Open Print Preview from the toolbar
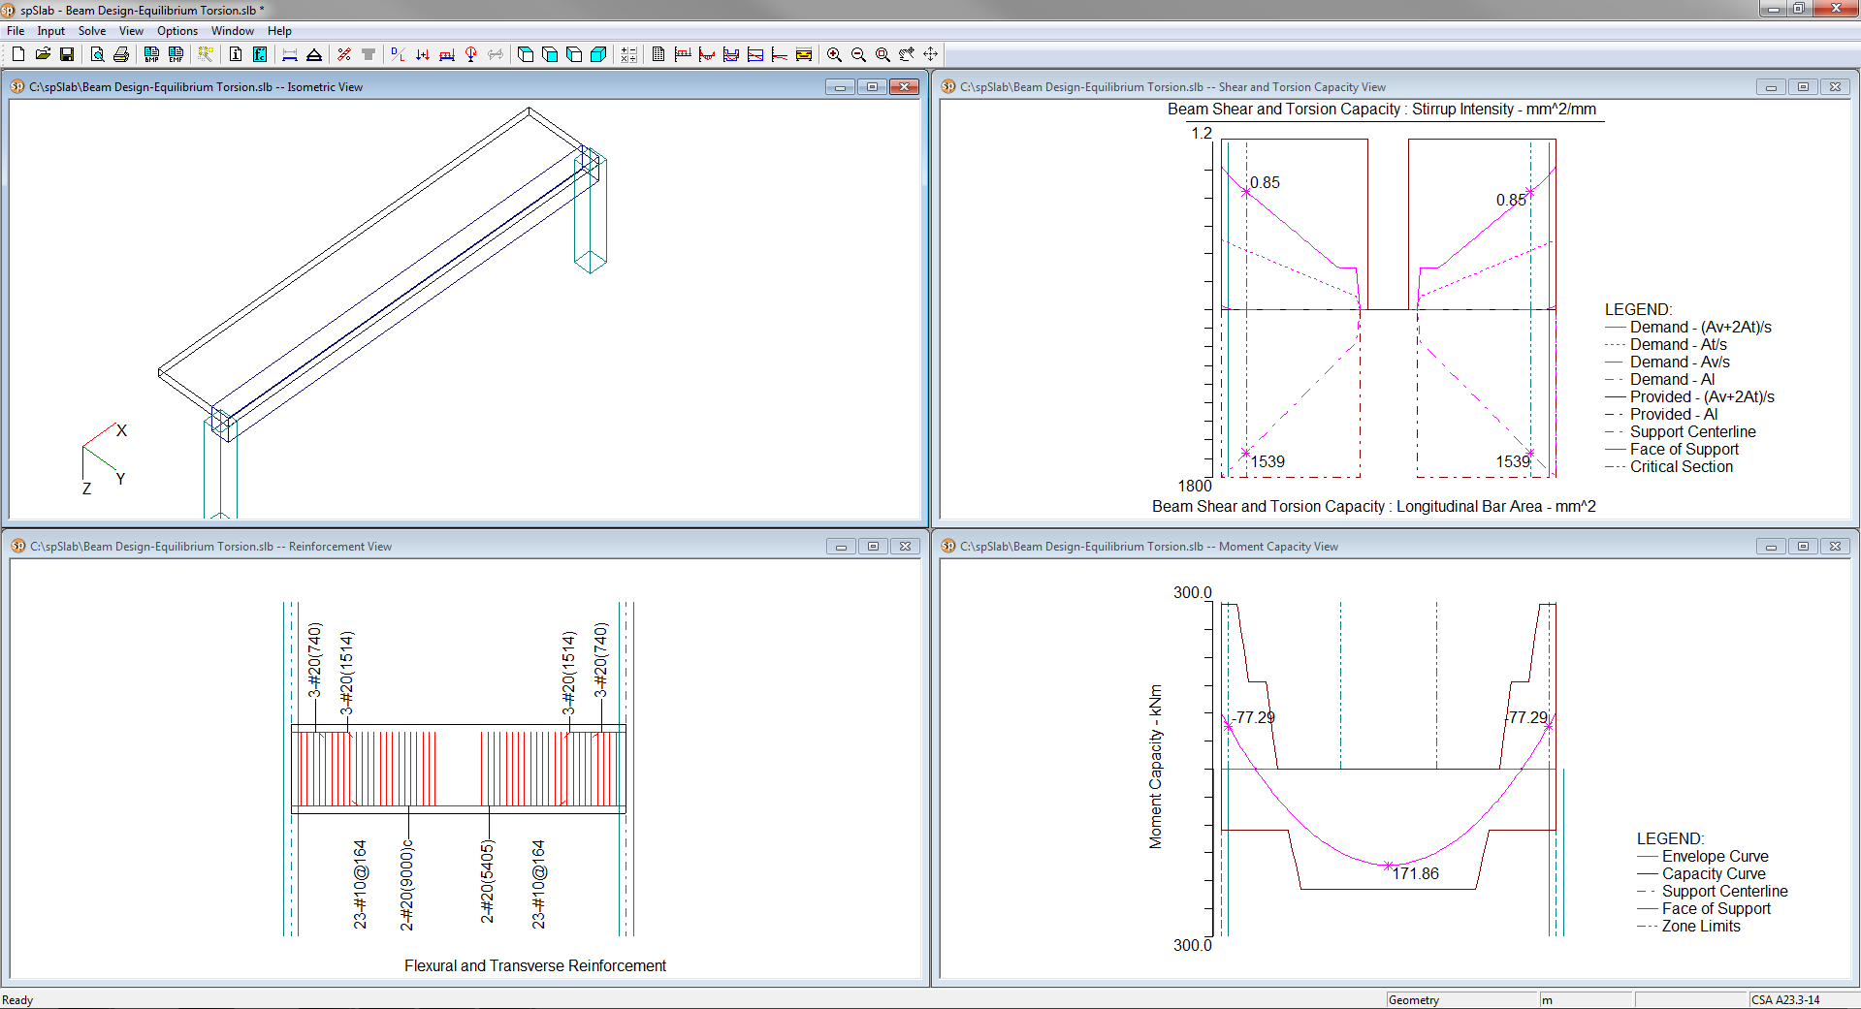Image resolution: width=1861 pixels, height=1009 pixels. [x=97, y=54]
